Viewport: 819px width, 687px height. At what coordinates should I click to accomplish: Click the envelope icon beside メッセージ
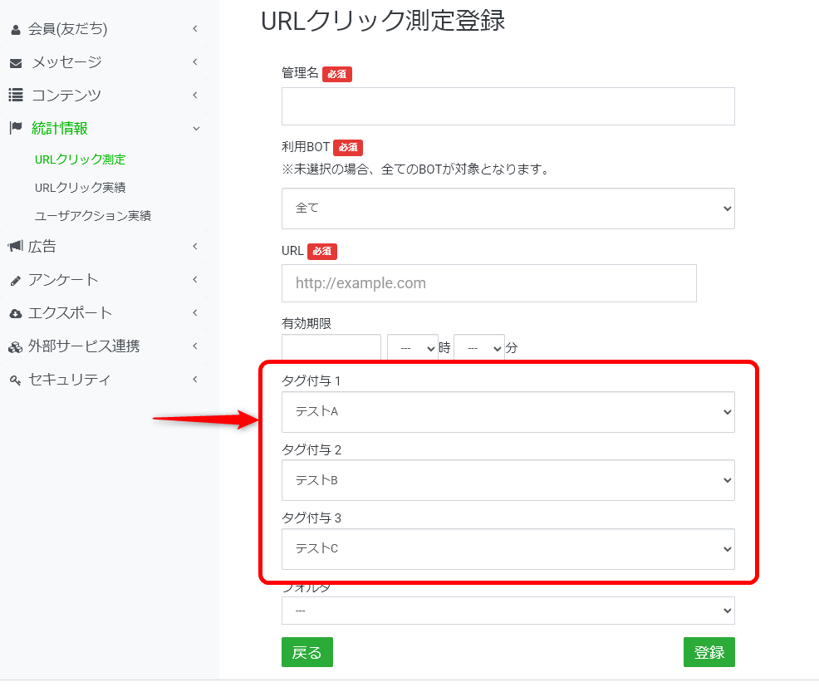coord(15,63)
